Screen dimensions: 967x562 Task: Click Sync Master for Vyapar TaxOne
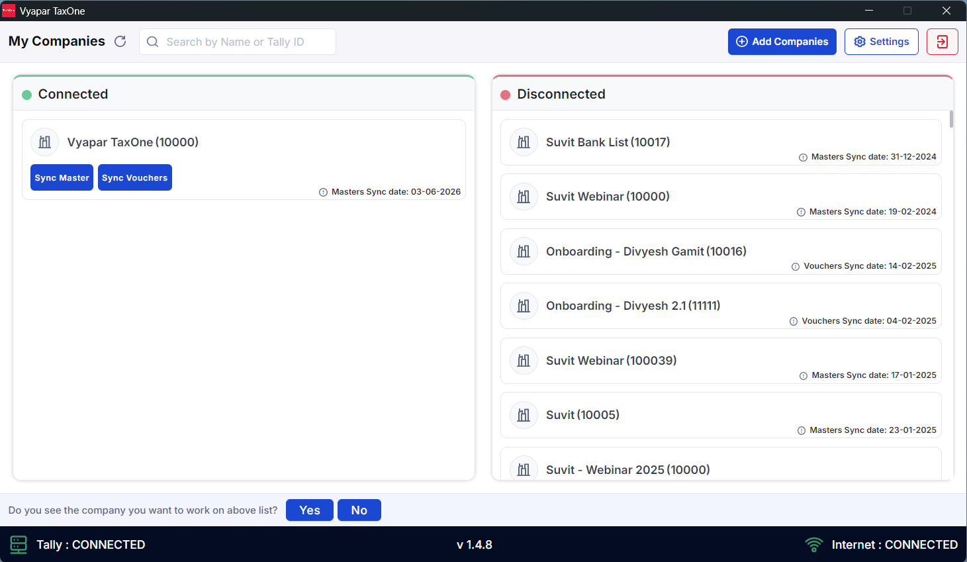(x=62, y=177)
